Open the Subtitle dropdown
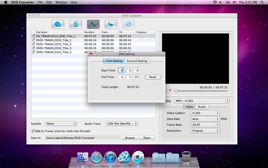Image resolution: width=268 pixels, height=168 pixels. click(61, 123)
